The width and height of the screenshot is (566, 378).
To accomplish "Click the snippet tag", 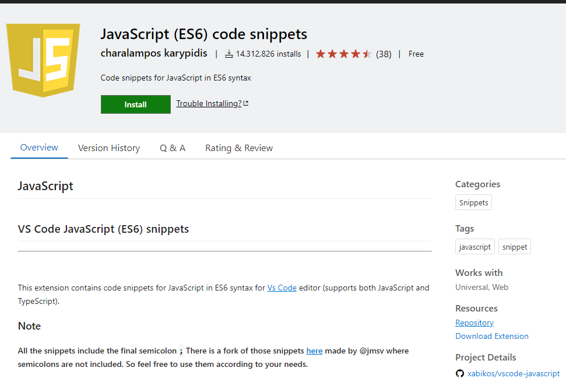I will coord(515,247).
